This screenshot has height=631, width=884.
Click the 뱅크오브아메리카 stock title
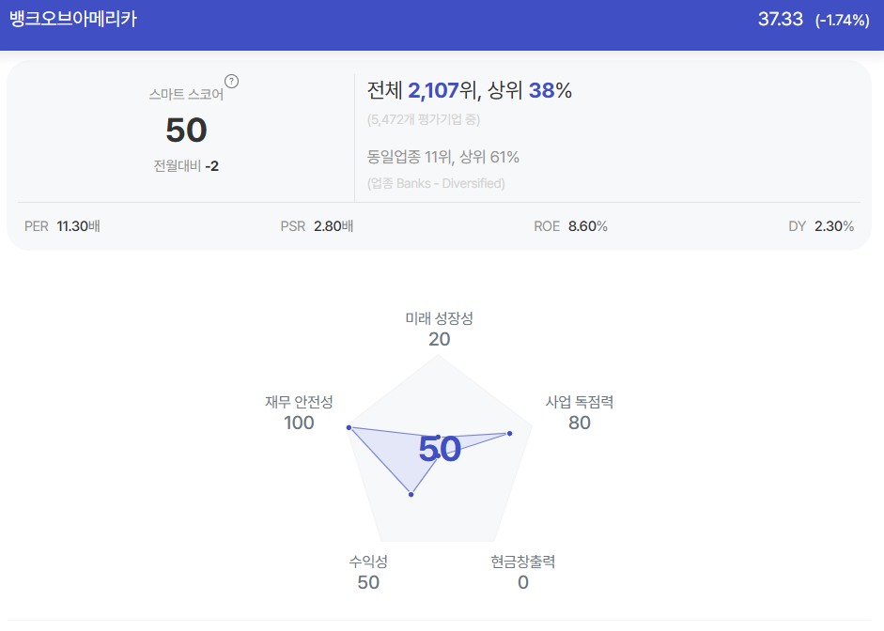coord(73,19)
